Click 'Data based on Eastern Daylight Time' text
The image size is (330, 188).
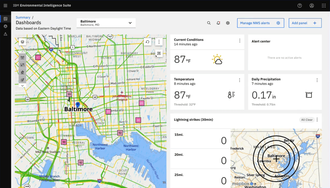(x=44, y=29)
